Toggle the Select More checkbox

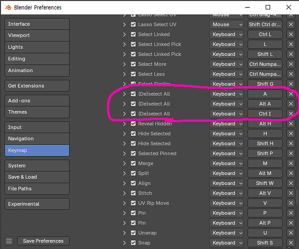point(133,64)
